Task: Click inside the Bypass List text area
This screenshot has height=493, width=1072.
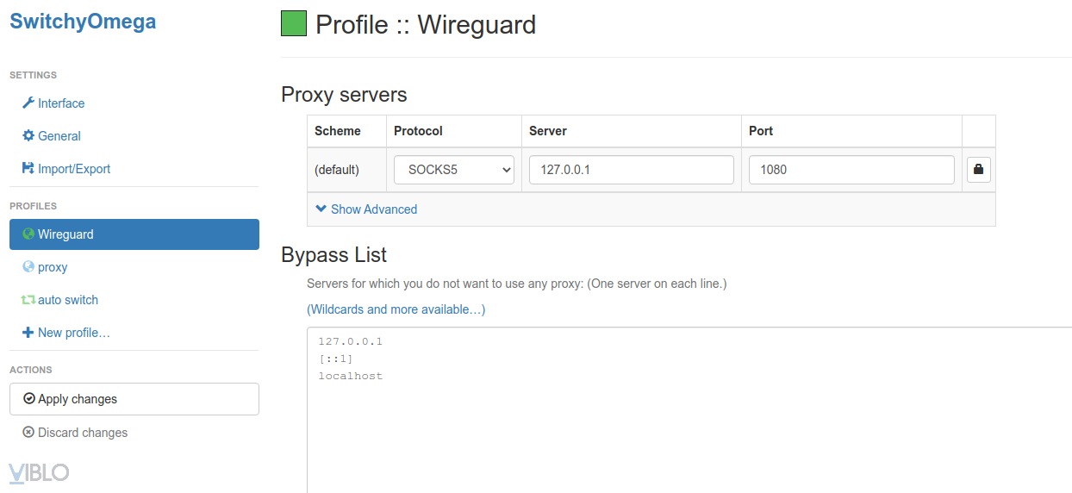Action: pyautogui.click(x=689, y=422)
